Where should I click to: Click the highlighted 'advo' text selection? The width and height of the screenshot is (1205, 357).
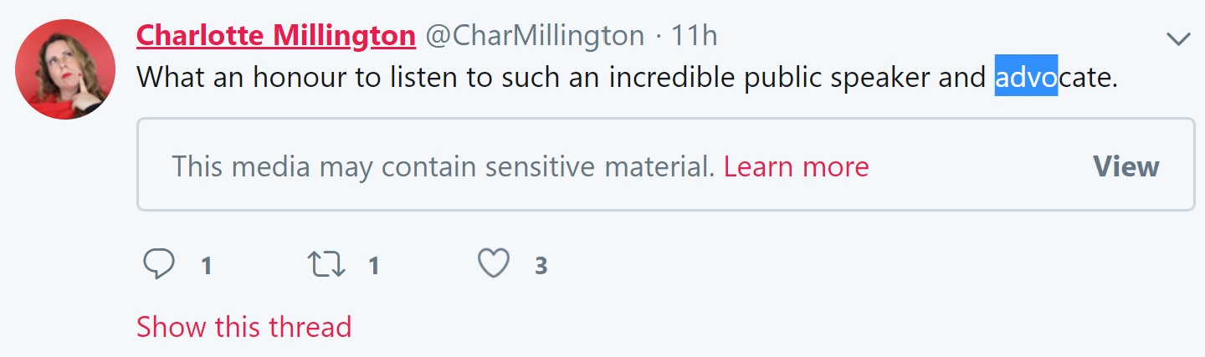pyautogui.click(x=1026, y=77)
